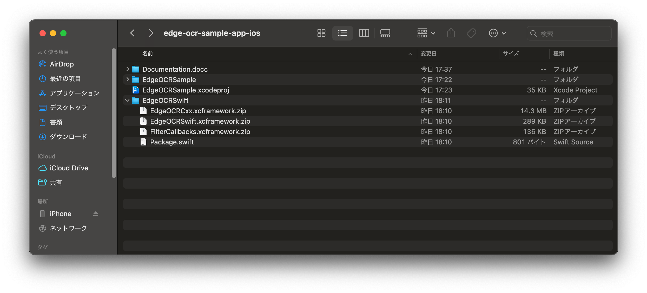Open ダウンロード in the sidebar

69,137
